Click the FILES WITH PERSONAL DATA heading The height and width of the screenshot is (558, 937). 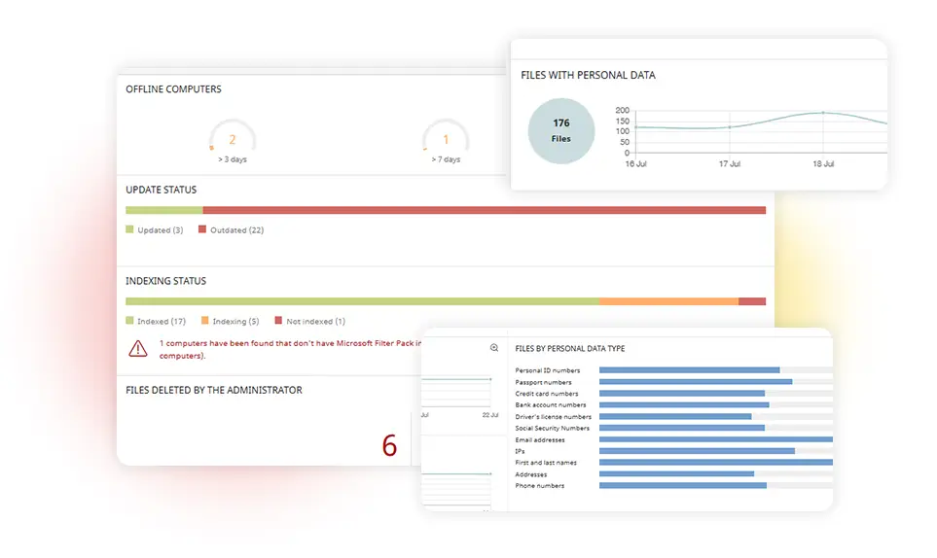tap(588, 75)
